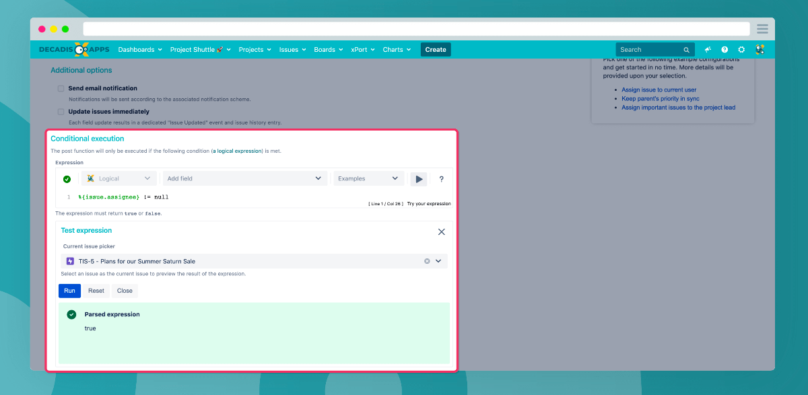Open the feedback megaphone icon

[708, 50]
